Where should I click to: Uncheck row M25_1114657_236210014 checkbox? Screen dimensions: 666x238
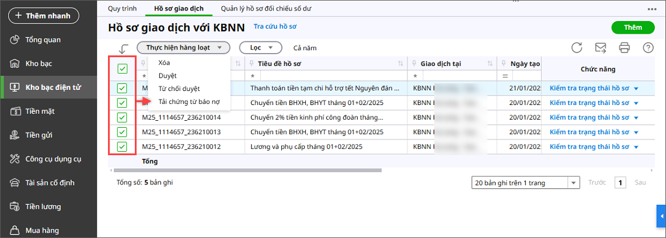click(x=122, y=117)
